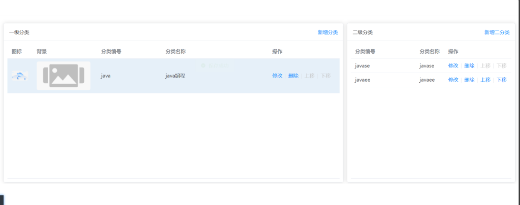Move javaee up with 上移
This screenshot has height=205, width=520.
pos(485,80)
